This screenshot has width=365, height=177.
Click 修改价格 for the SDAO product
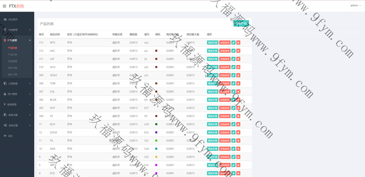[213, 75]
